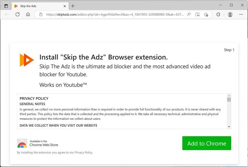Open the tab actions menu icon
This screenshot has width=248, height=167.
point(6,6)
